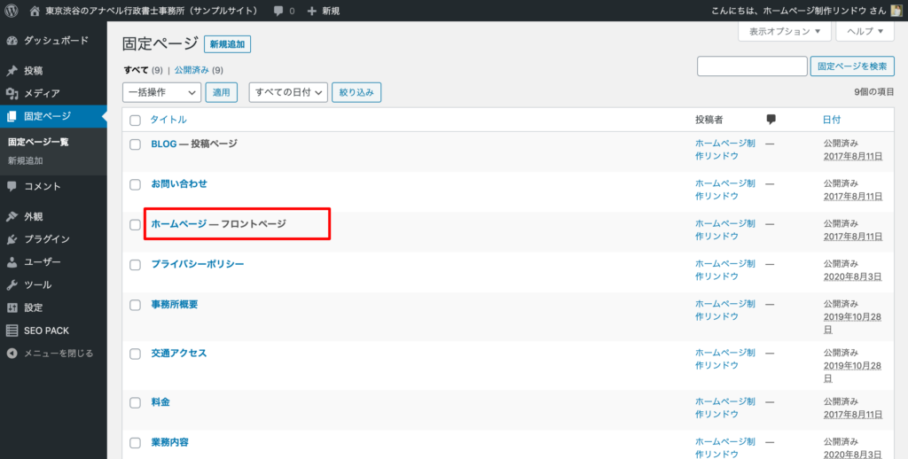
Task: Click the 新規追加 button beside page title
Action: point(227,44)
